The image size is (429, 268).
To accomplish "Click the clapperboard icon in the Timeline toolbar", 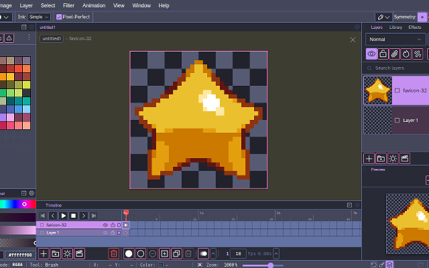I will pyautogui.click(x=79, y=254).
